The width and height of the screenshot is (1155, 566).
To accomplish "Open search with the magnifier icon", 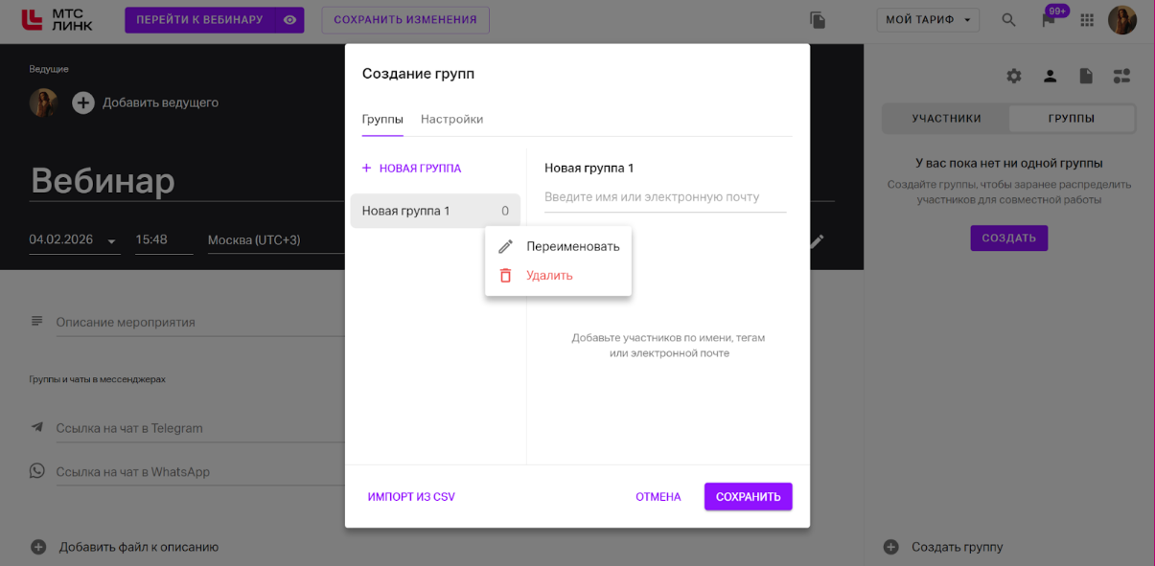I will pyautogui.click(x=1008, y=20).
